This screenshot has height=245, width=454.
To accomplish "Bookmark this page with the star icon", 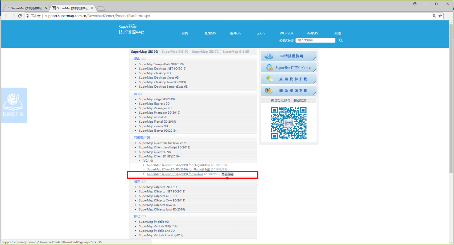I will click(x=440, y=16).
